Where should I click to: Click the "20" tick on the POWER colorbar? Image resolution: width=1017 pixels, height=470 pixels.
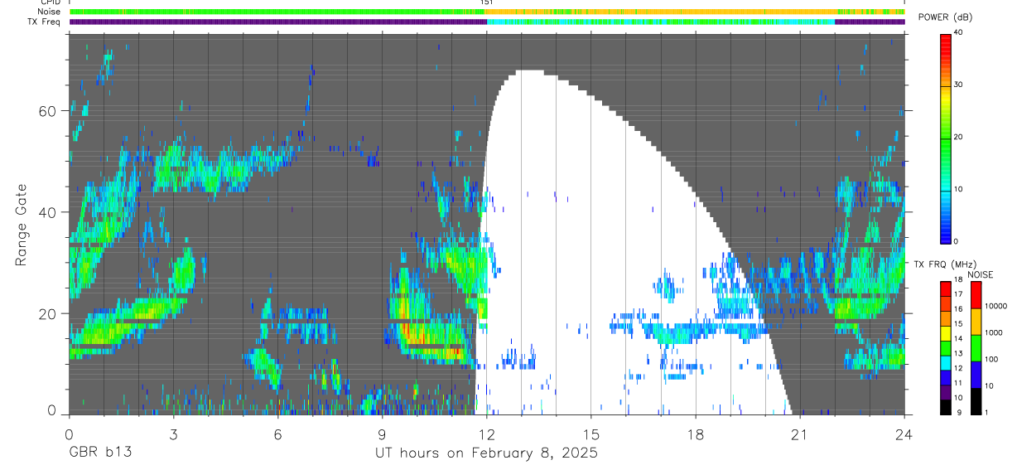pyautogui.click(x=960, y=138)
